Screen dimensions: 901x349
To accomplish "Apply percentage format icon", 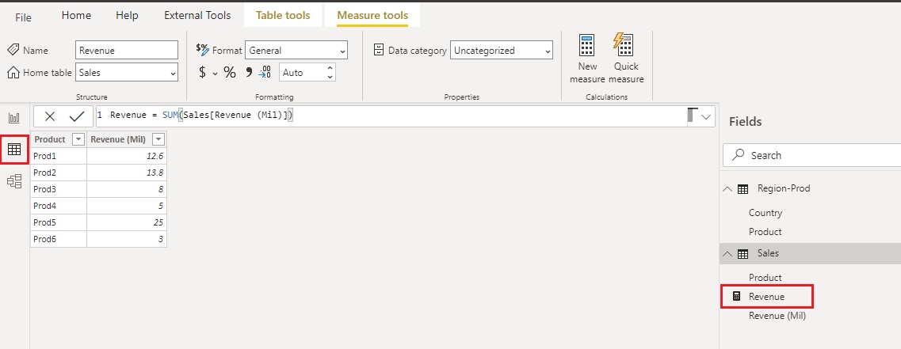I will coord(230,72).
